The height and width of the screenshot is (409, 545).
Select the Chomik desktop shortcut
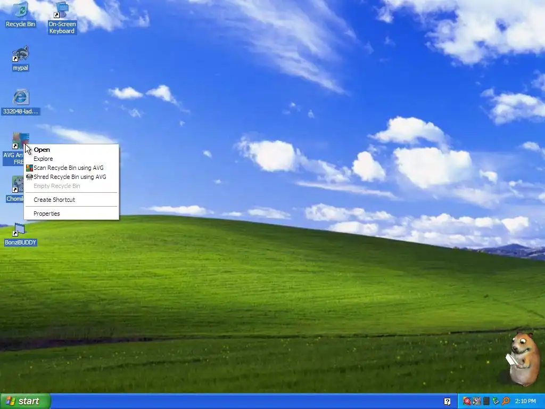pyautogui.click(x=15, y=189)
